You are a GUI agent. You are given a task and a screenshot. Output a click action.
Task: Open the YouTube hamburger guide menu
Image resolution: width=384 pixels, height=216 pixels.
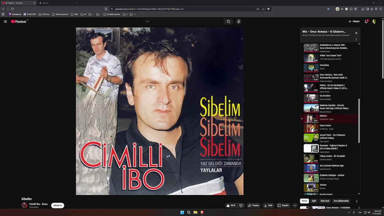(5, 22)
